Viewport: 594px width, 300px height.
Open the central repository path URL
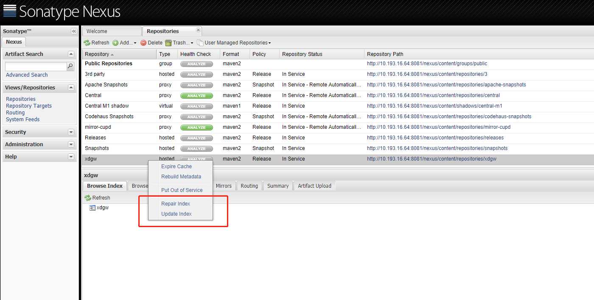click(x=433, y=95)
